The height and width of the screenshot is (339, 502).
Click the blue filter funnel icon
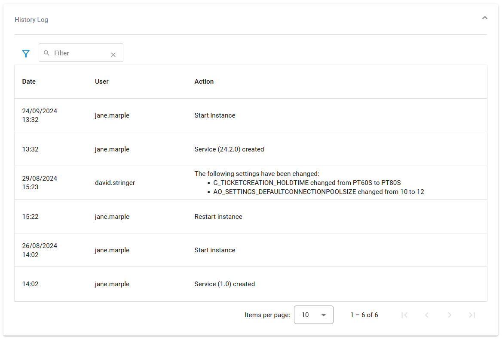[x=26, y=54]
